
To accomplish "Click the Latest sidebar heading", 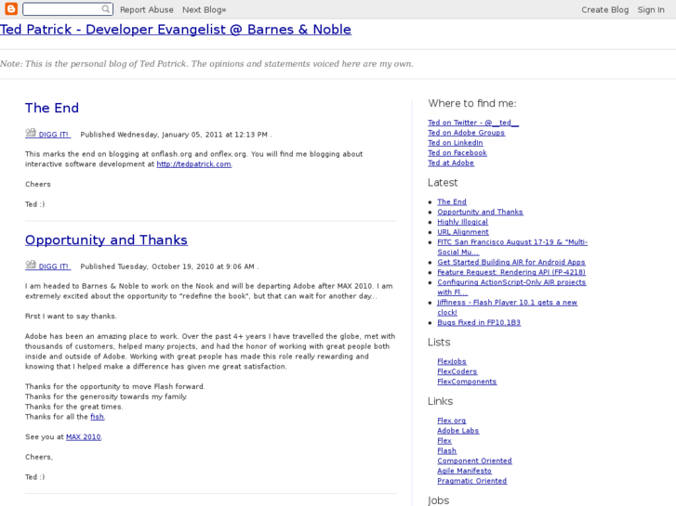I will click(x=443, y=183).
